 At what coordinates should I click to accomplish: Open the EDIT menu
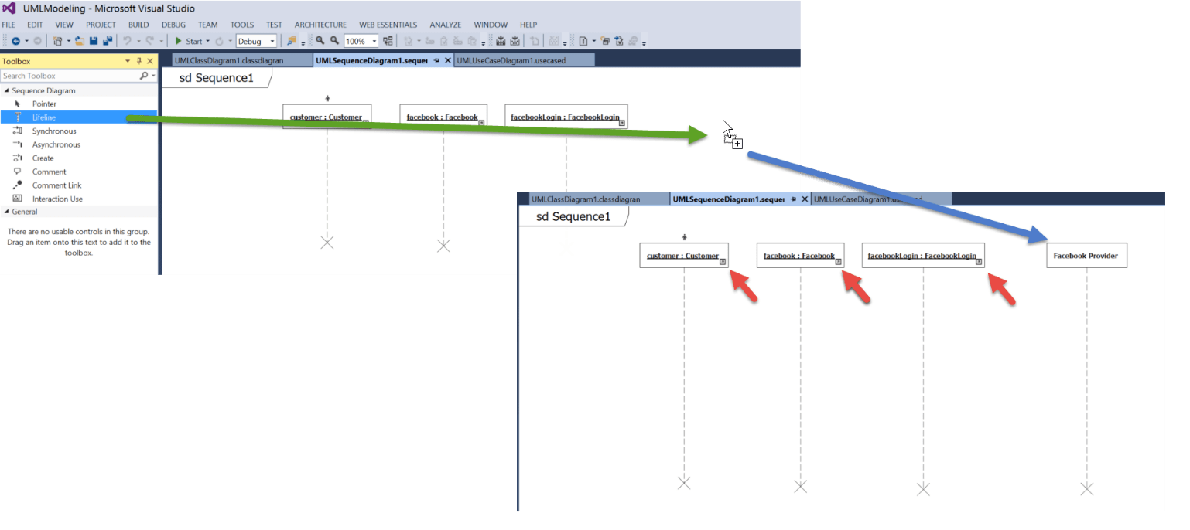coord(35,25)
